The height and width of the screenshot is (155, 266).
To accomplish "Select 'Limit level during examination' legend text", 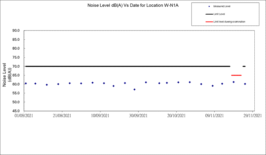I will 229,22.
